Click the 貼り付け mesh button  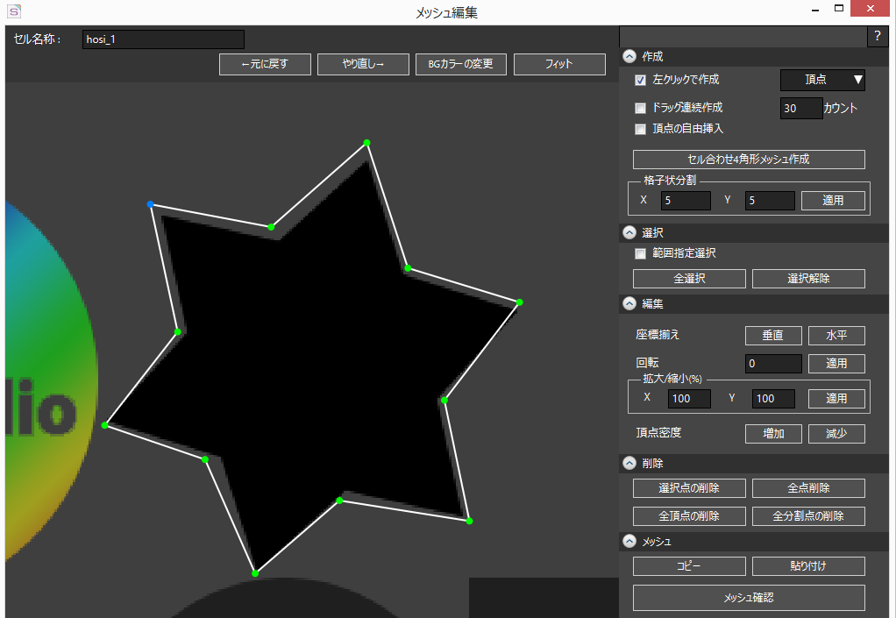(808, 566)
